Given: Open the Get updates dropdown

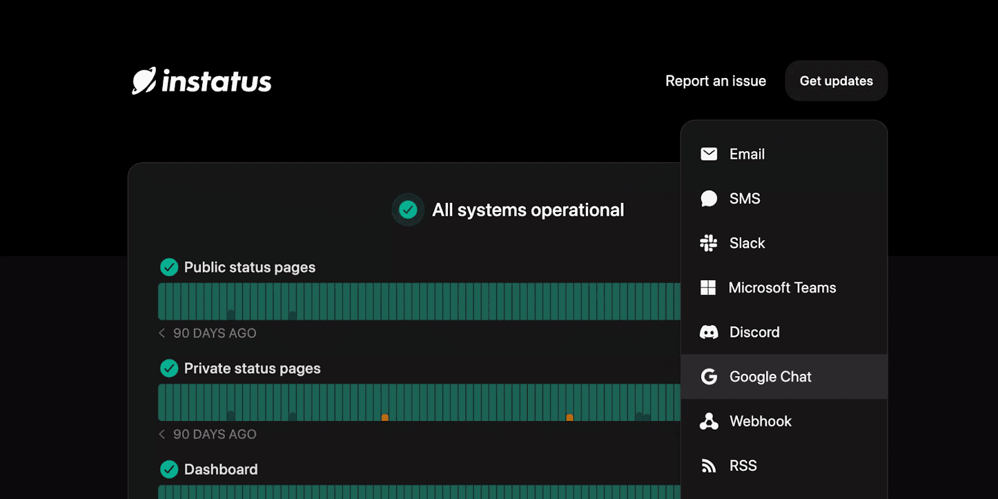Looking at the screenshot, I should (x=836, y=81).
